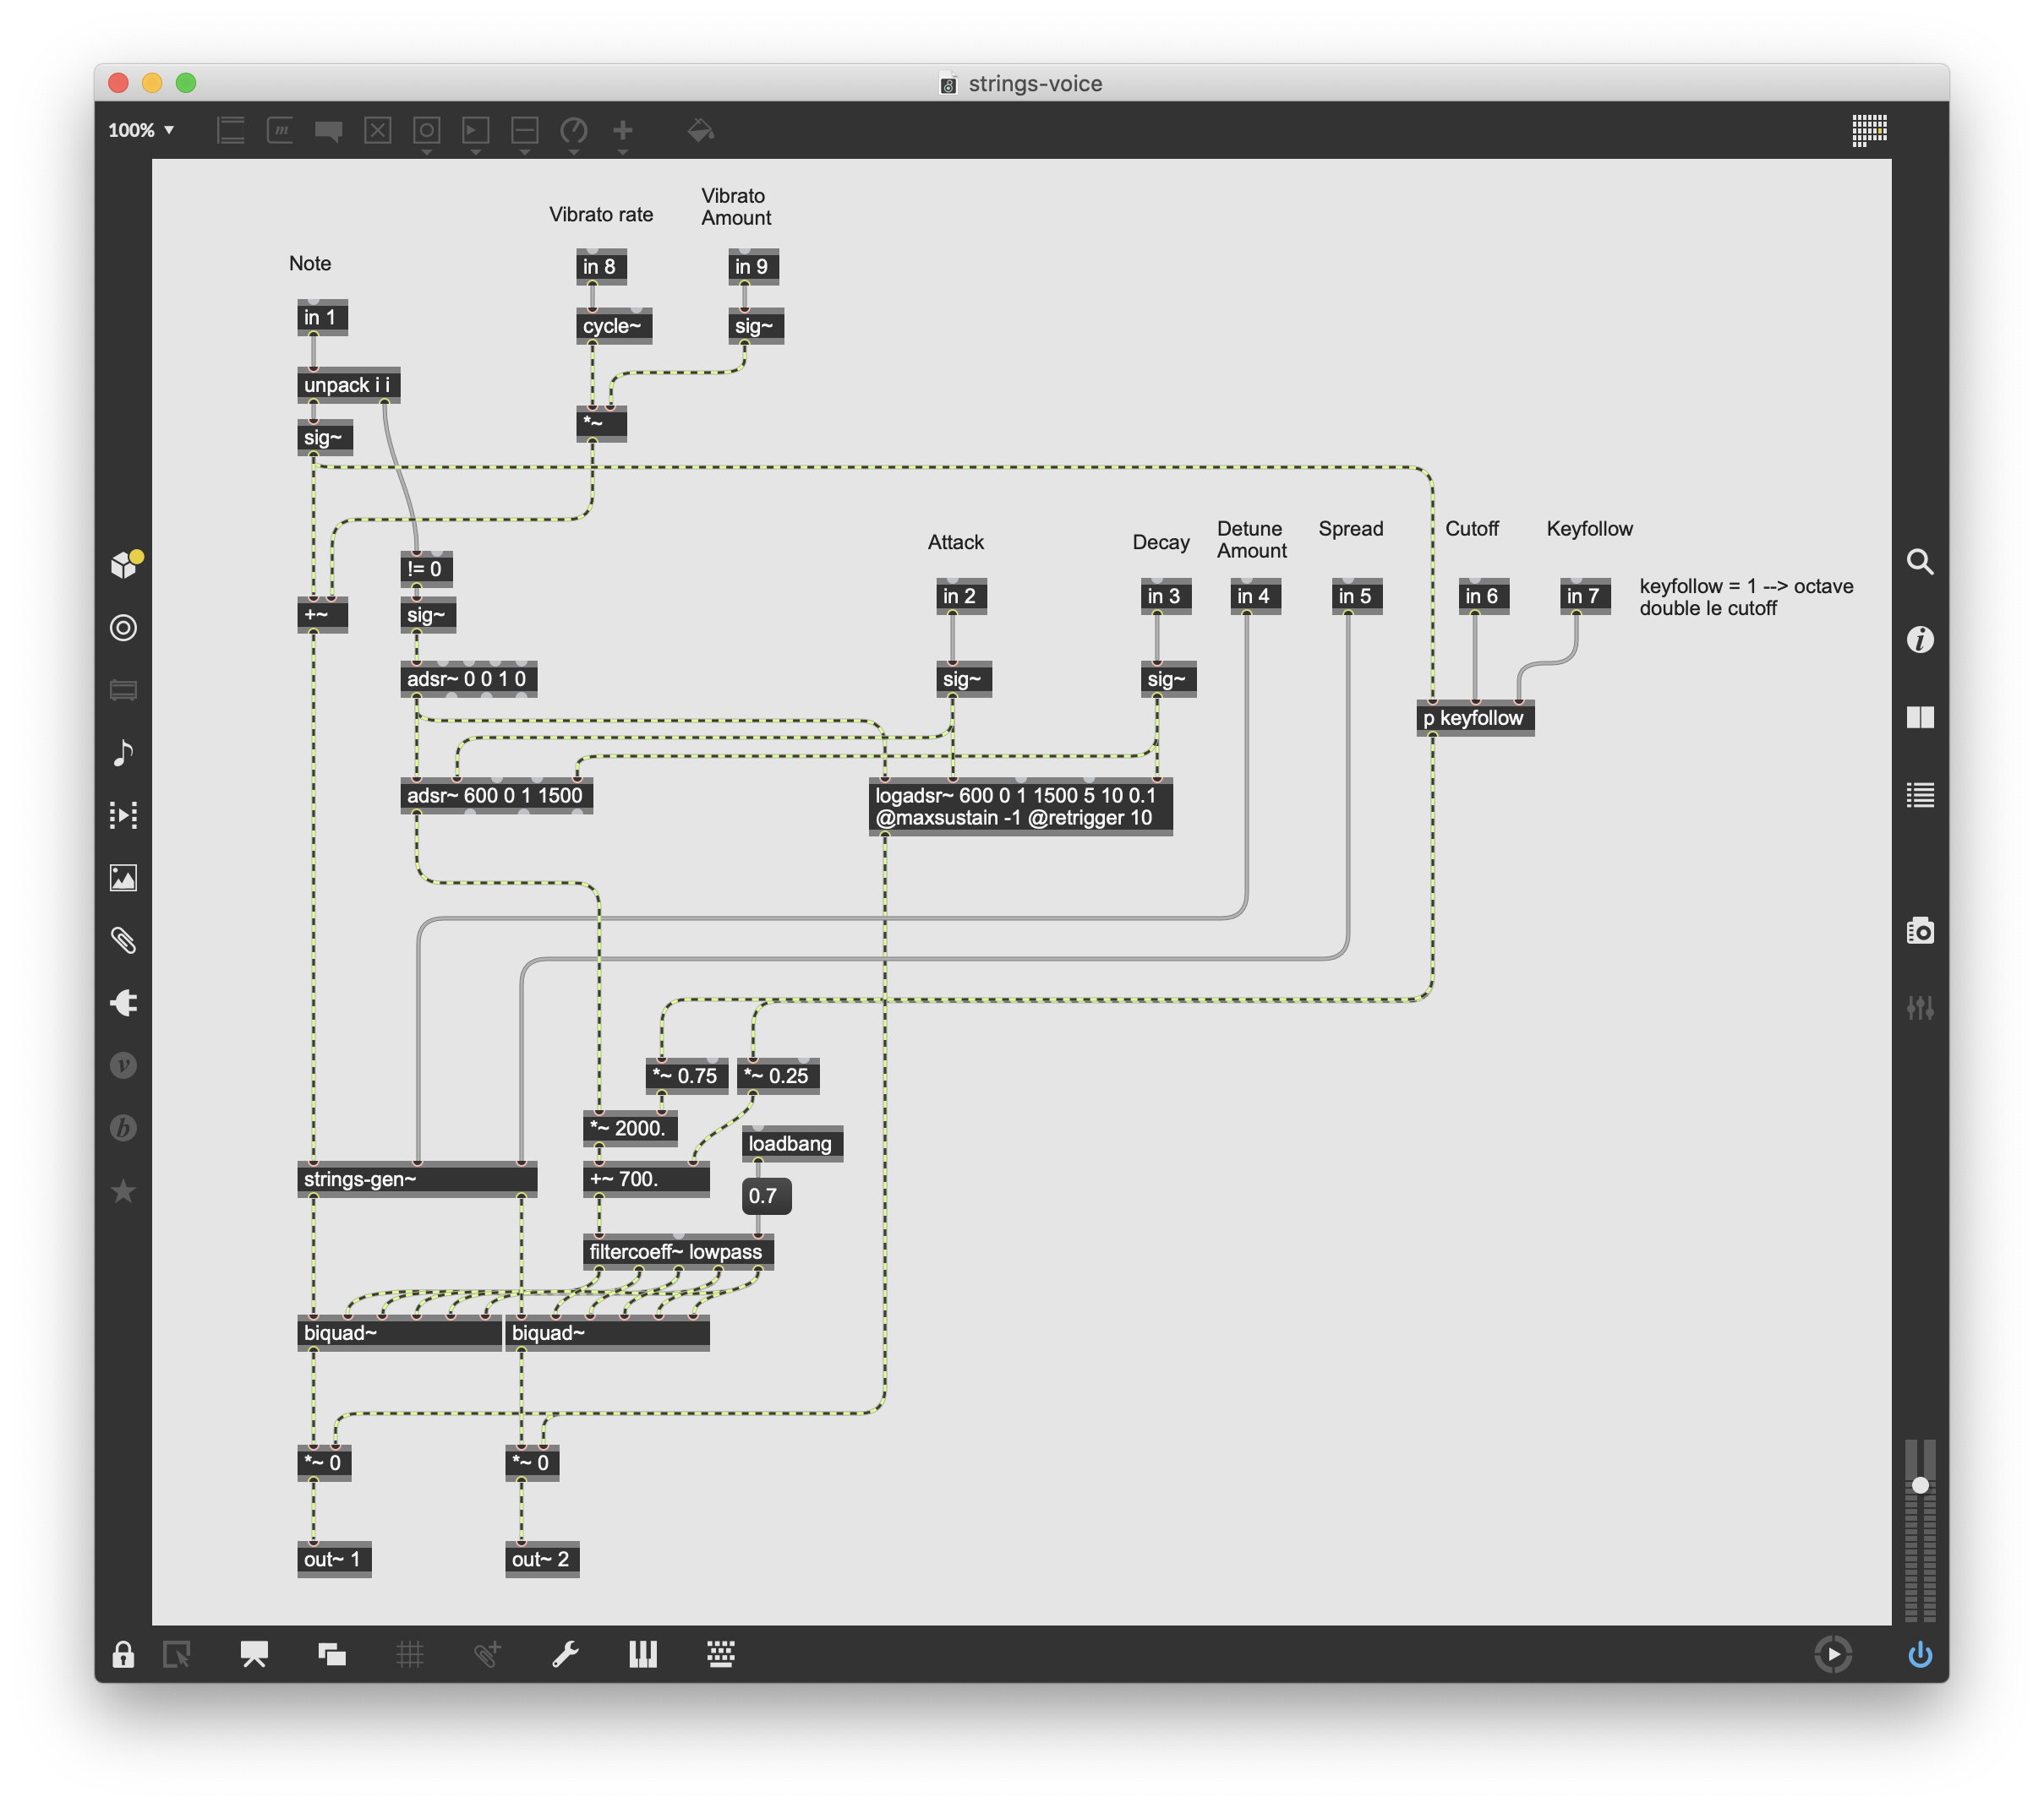
Task: Open the zoom percentage dropdown
Action: [x=141, y=130]
